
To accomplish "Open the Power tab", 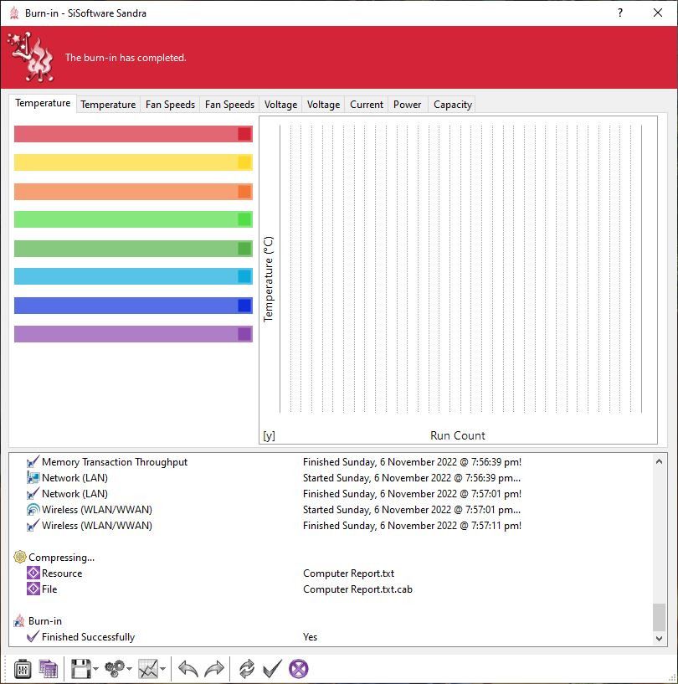I will 408,105.
